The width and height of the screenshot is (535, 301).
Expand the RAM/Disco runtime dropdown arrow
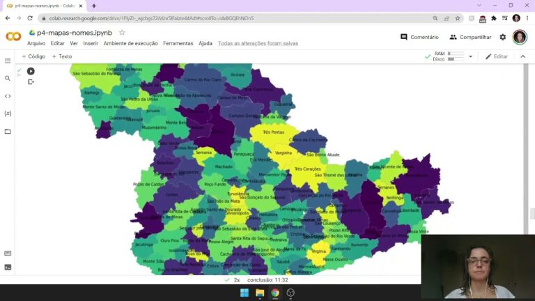point(470,56)
